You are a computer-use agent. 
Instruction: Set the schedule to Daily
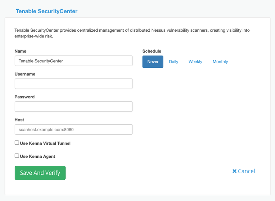click(x=173, y=62)
